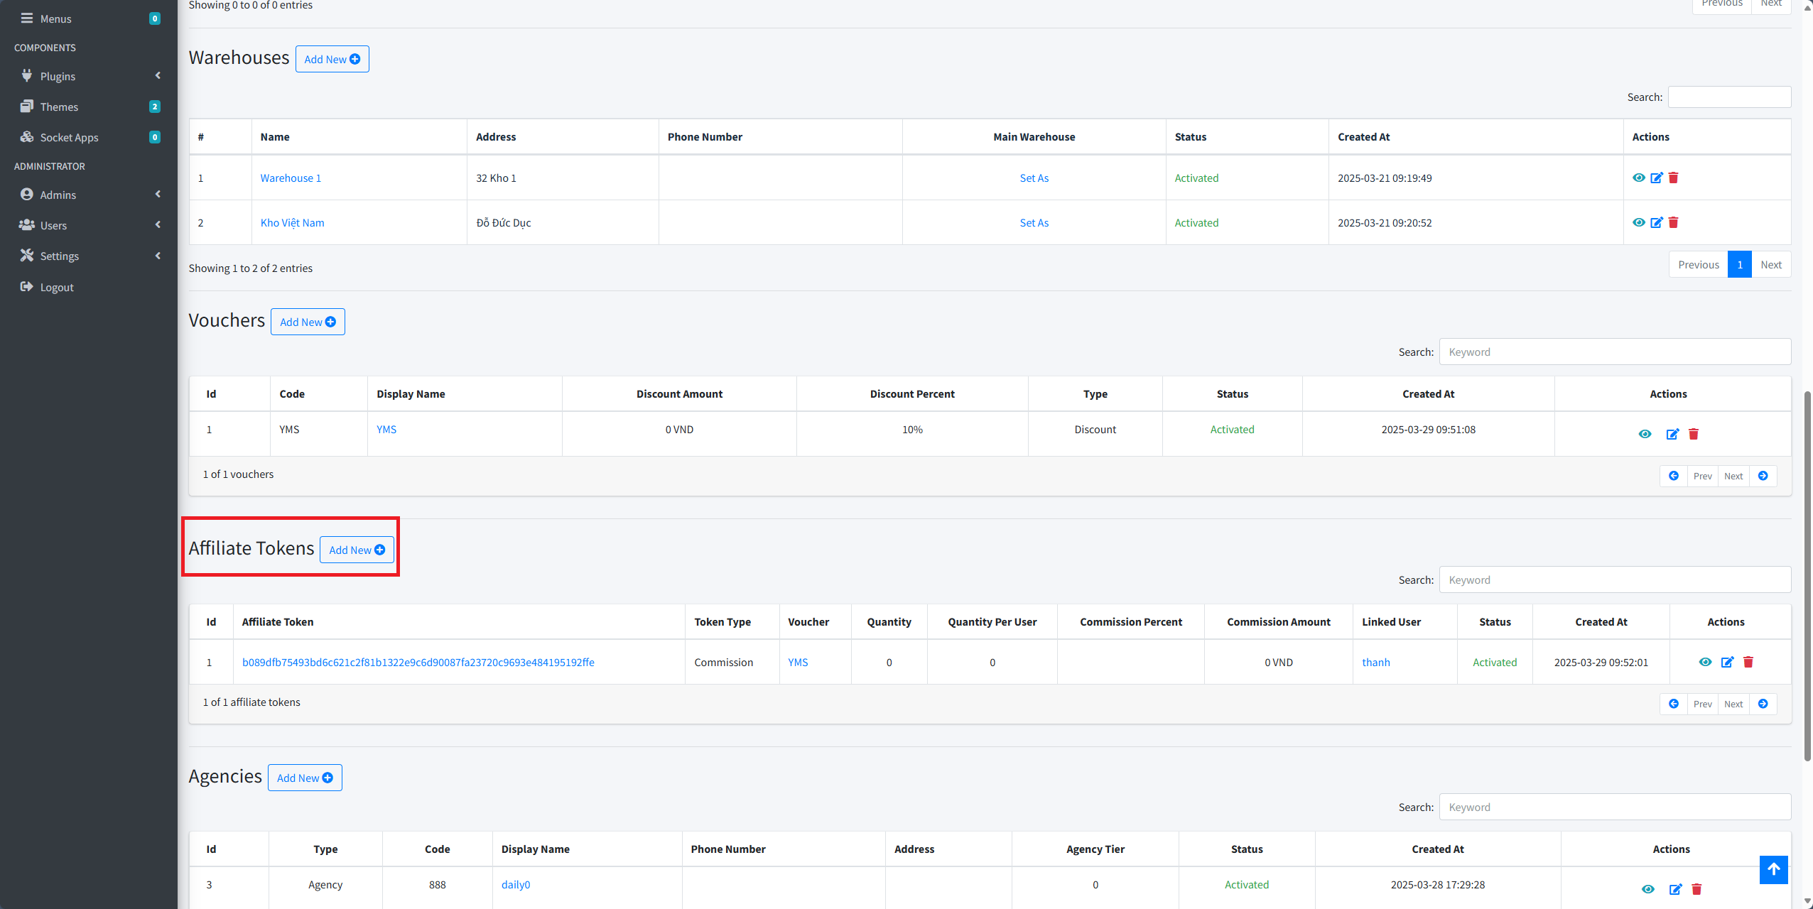Open the Kho Việt Nam link

pyautogui.click(x=292, y=222)
